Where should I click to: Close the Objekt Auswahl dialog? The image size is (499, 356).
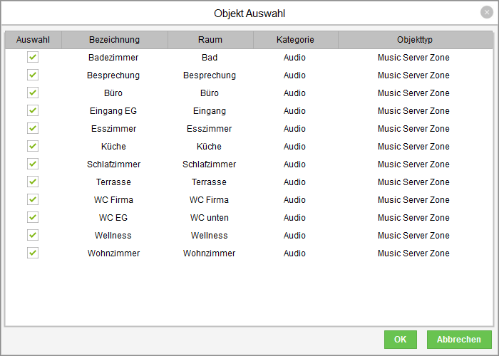486,12
